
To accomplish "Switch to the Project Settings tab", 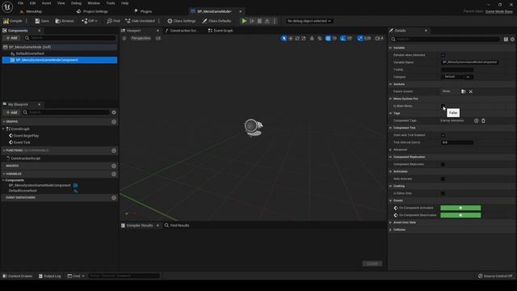I will (92, 11).
